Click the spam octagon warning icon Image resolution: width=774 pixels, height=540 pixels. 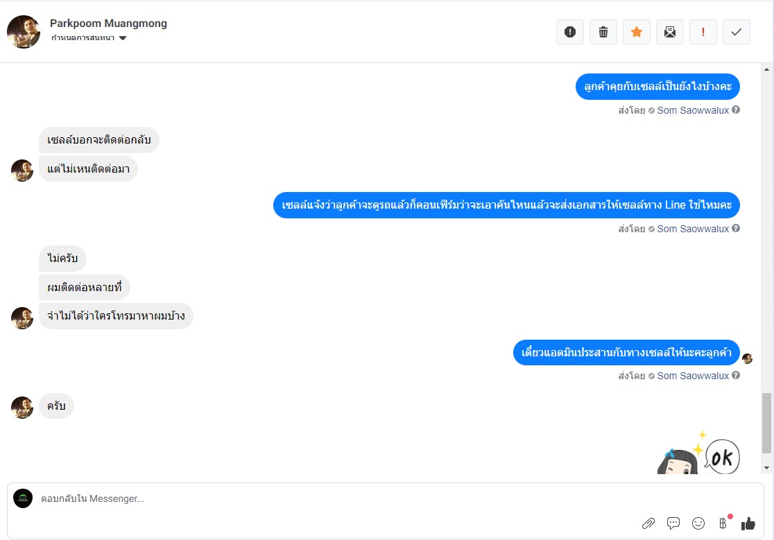tap(570, 32)
